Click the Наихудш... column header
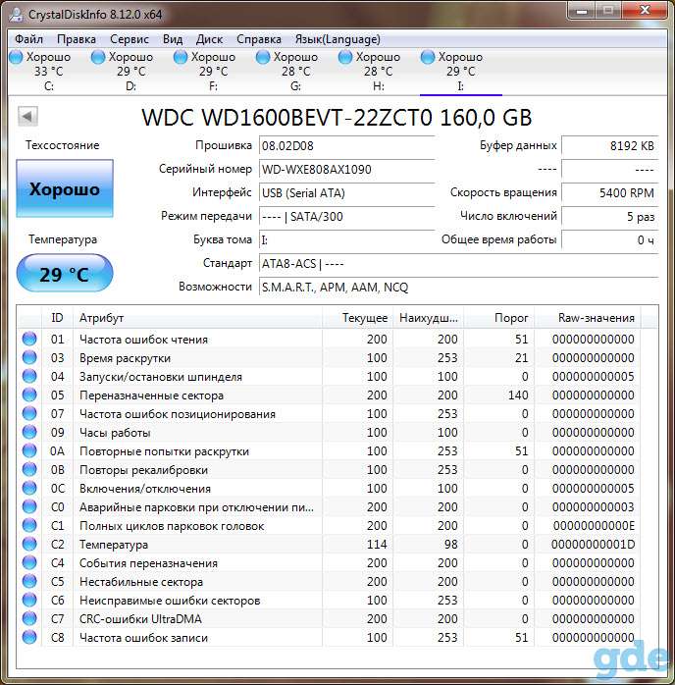Image resolution: width=675 pixels, height=685 pixels. coord(429,318)
